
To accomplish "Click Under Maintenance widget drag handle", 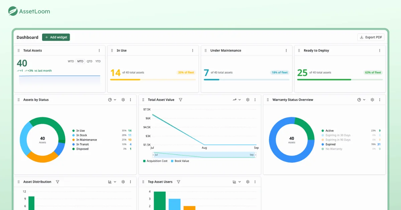I will [x=206, y=50].
